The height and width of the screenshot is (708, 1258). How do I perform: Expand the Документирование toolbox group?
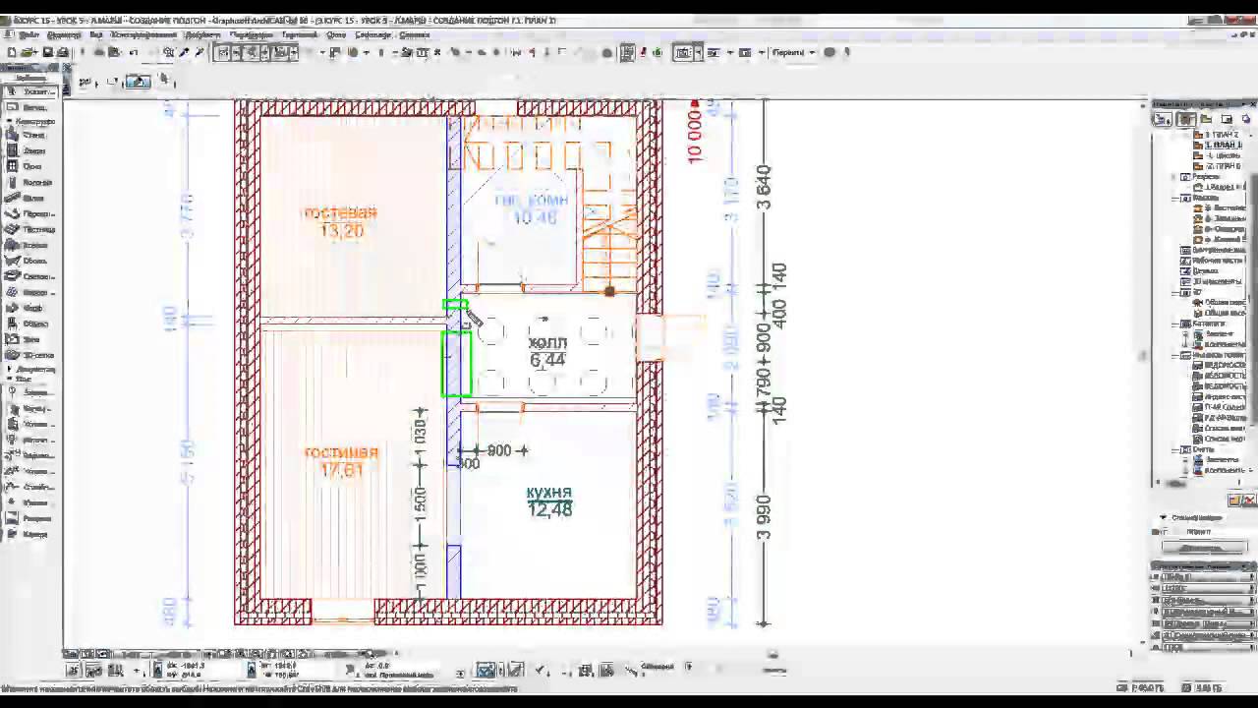pyautogui.click(x=9, y=370)
